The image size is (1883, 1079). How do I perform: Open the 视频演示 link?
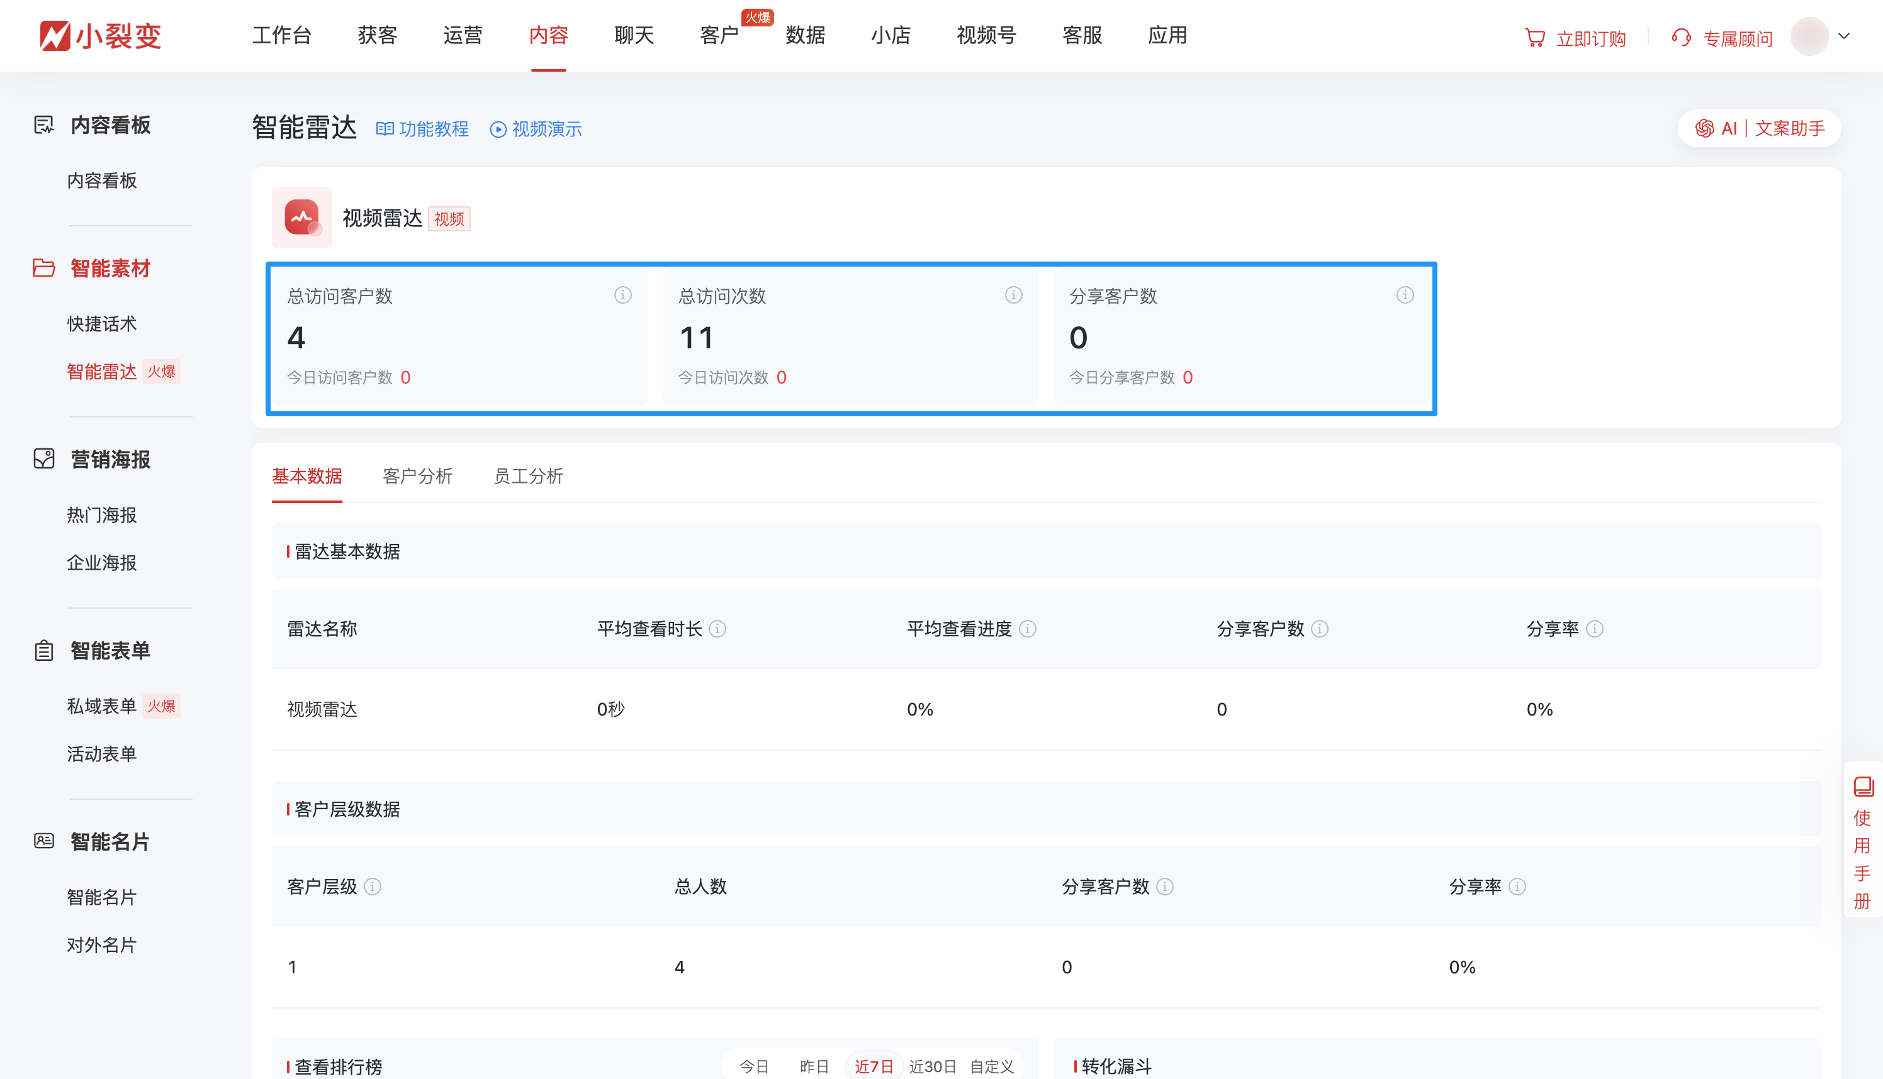[x=536, y=129]
